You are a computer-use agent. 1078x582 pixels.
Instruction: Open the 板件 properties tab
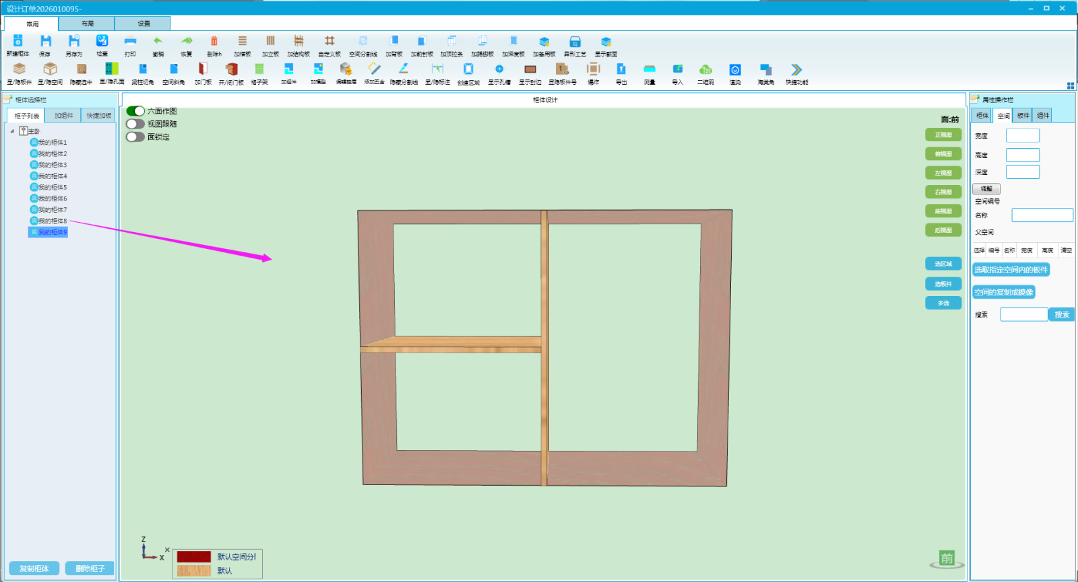(x=1023, y=116)
